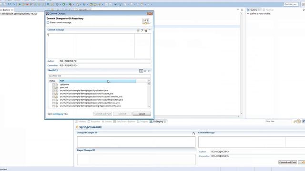Click the type filter text box
This screenshot has height=171, width=305.
pos(99,76)
